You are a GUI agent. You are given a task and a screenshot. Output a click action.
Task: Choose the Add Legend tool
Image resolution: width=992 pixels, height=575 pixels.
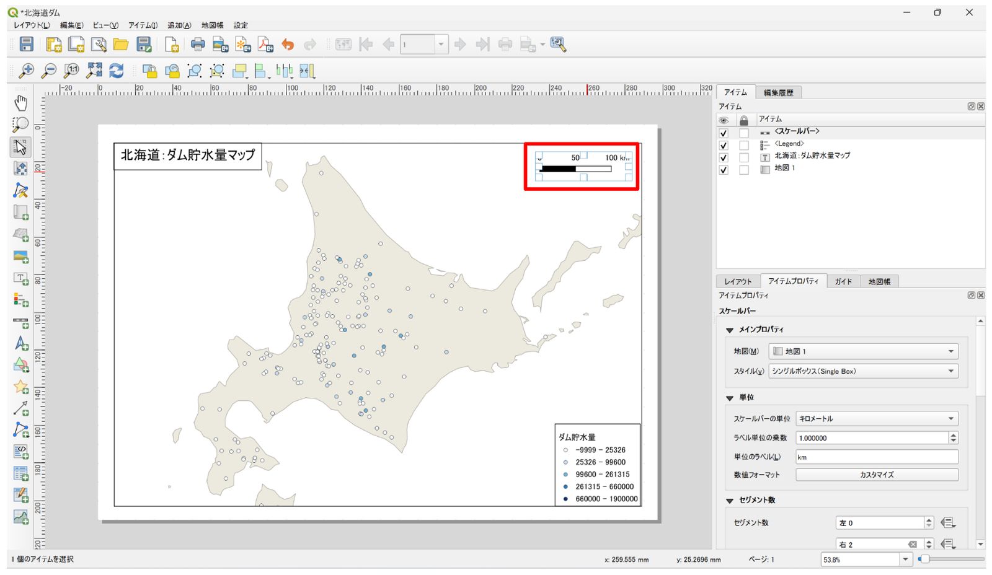point(20,300)
